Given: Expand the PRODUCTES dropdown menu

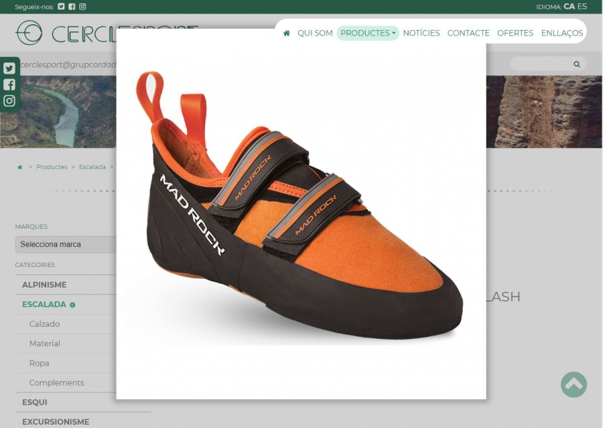Looking at the screenshot, I should click(368, 33).
